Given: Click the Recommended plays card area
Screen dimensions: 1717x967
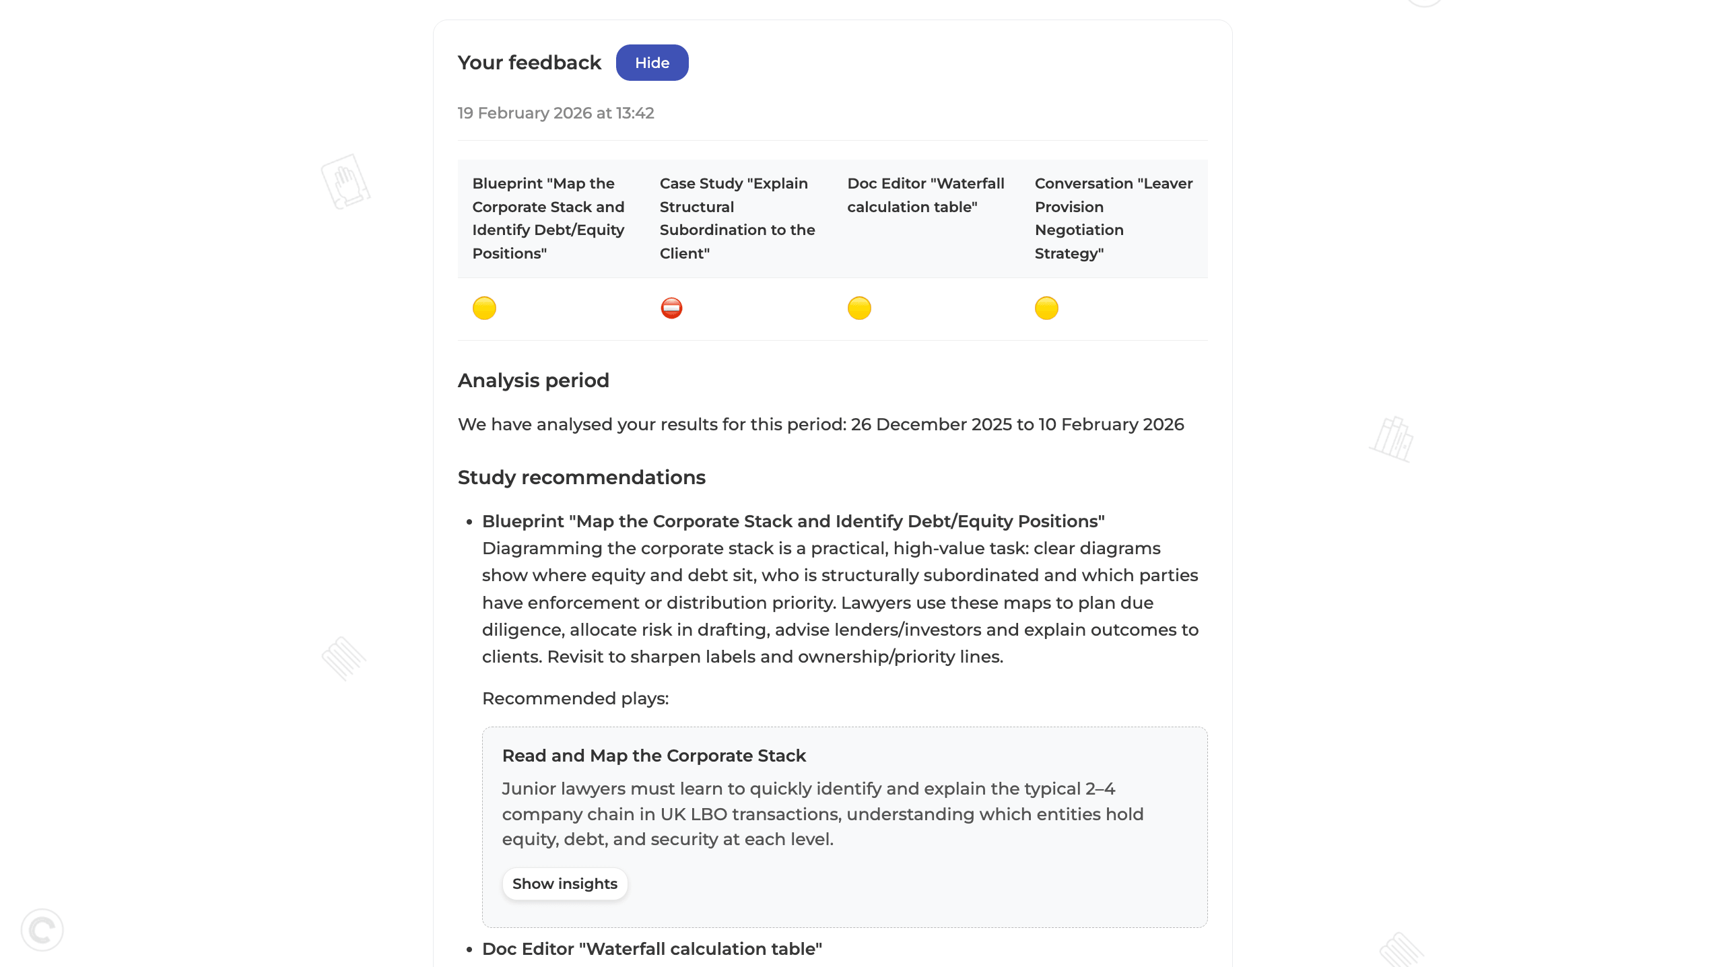Looking at the screenshot, I should click(x=844, y=826).
